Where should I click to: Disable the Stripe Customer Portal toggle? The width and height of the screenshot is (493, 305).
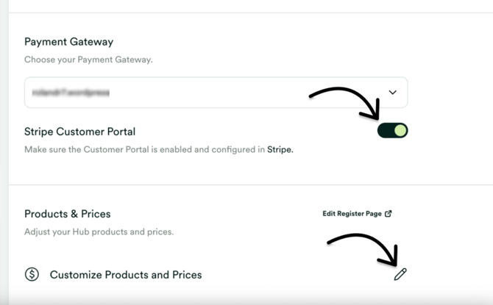392,130
